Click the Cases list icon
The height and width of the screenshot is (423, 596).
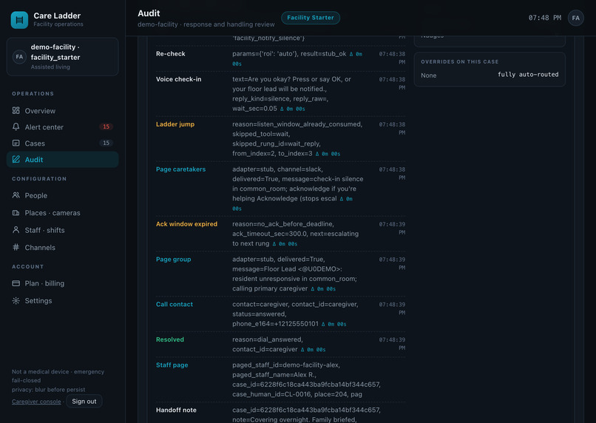click(x=16, y=143)
